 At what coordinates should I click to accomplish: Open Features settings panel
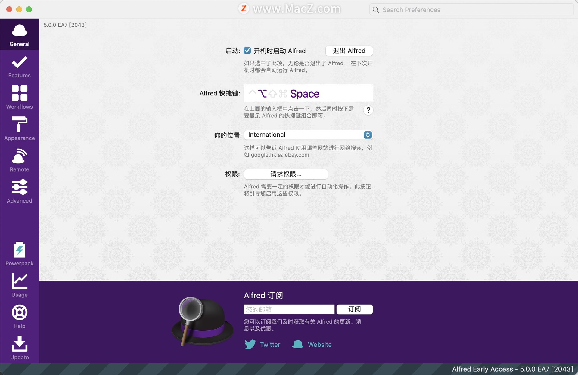coord(19,66)
